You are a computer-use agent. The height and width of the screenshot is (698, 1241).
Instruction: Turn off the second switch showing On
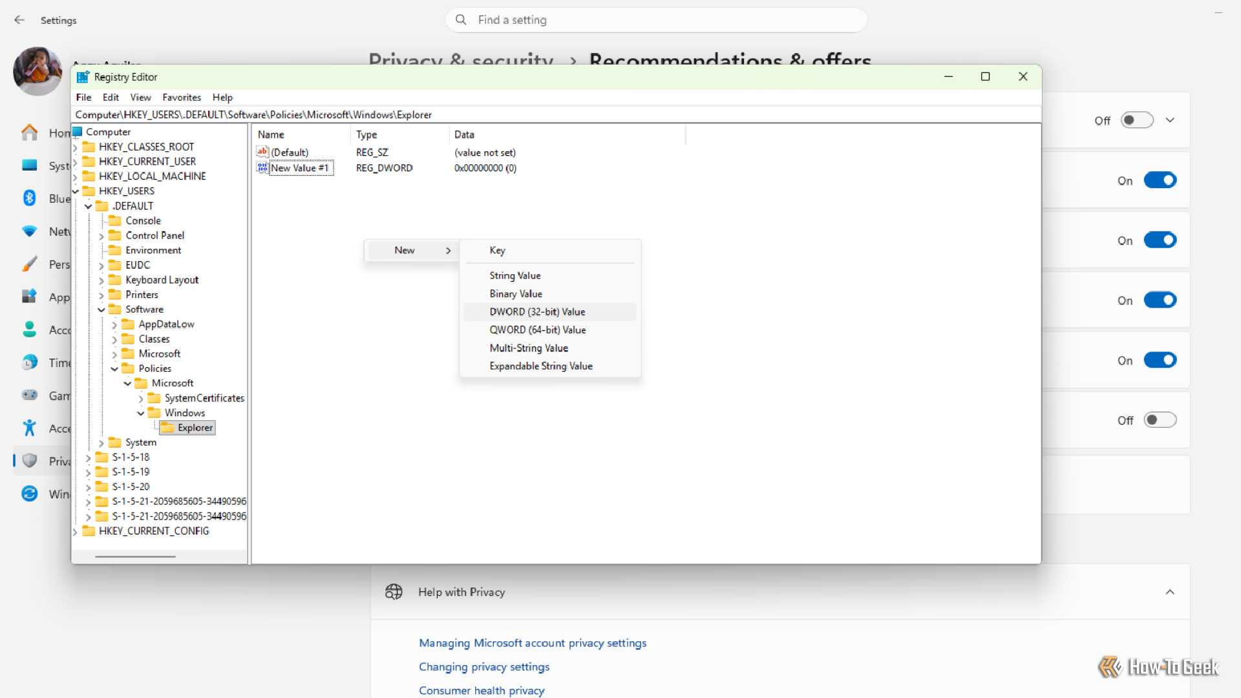coord(1160,180)
